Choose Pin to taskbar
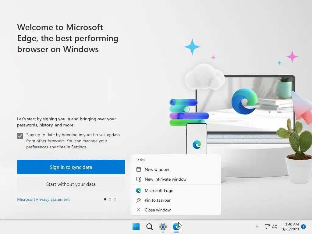The width and height of the screenshot is (312, 234). pos(176,200)
